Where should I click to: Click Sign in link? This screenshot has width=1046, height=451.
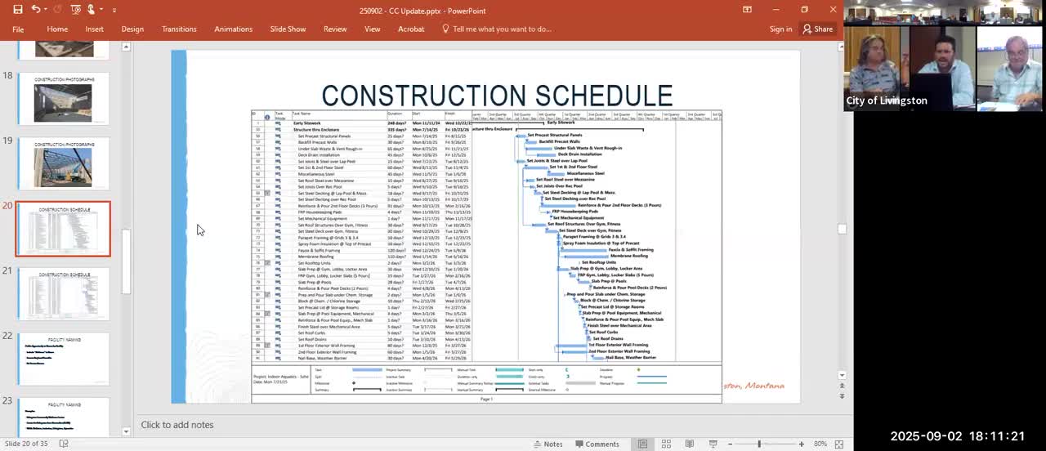coord(780,29)
